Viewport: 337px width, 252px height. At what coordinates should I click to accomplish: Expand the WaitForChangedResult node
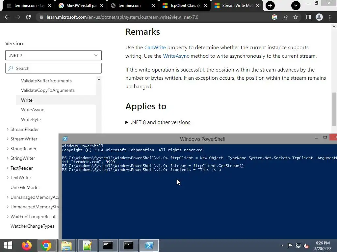coord(8,217)
